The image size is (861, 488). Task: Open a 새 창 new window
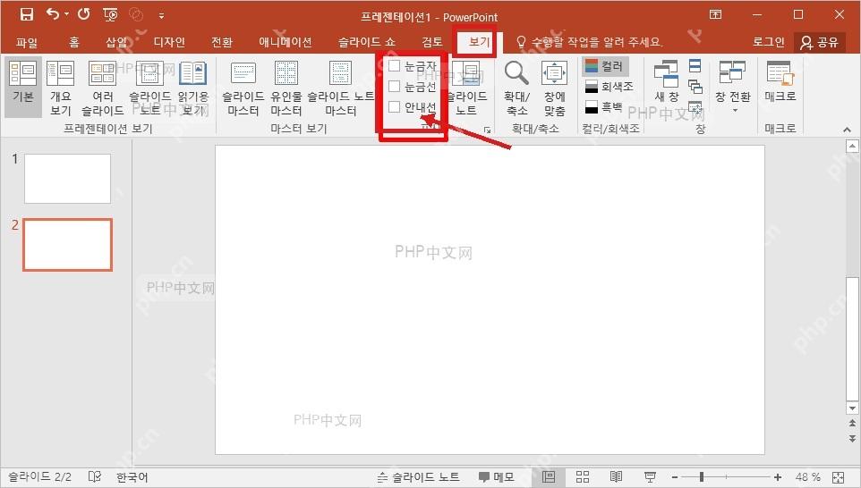click(x=666, y=82)
